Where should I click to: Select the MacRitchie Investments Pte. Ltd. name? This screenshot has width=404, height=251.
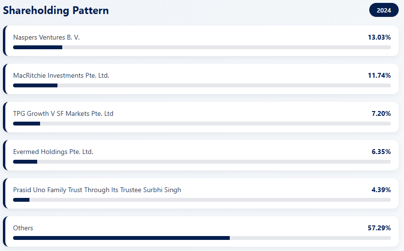click(61, 75)
